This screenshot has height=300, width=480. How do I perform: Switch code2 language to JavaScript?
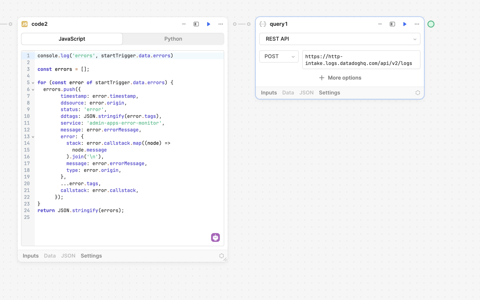[72, 39]
